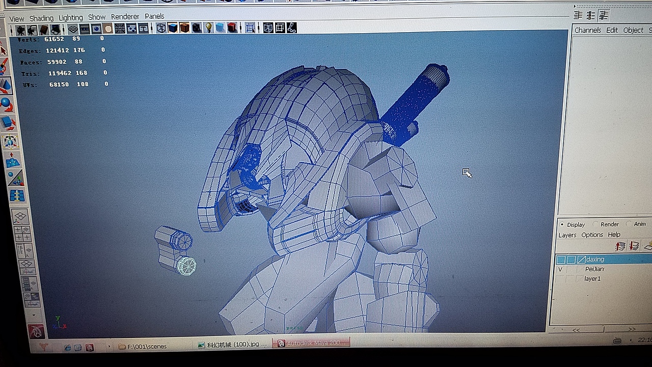The height and width of the screenshot is (367, 652).
Task: Select the layer1 layer name
Action: (592, 279)
